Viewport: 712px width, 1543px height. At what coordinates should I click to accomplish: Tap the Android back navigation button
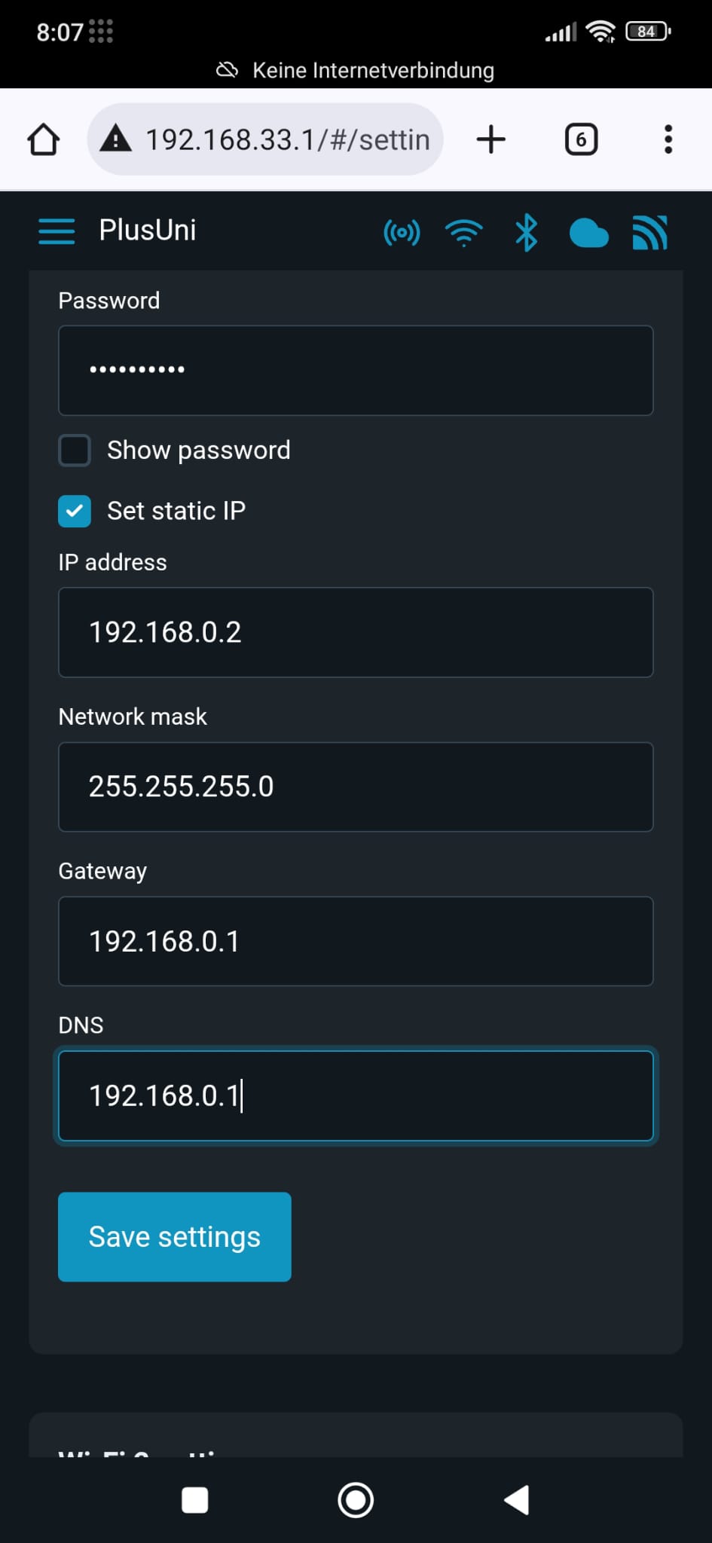(517, 1499)
